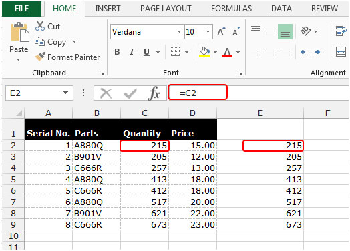Open the FILE backstage button
The height and width of the screenshot is (251, 350).
click(21, 9)
